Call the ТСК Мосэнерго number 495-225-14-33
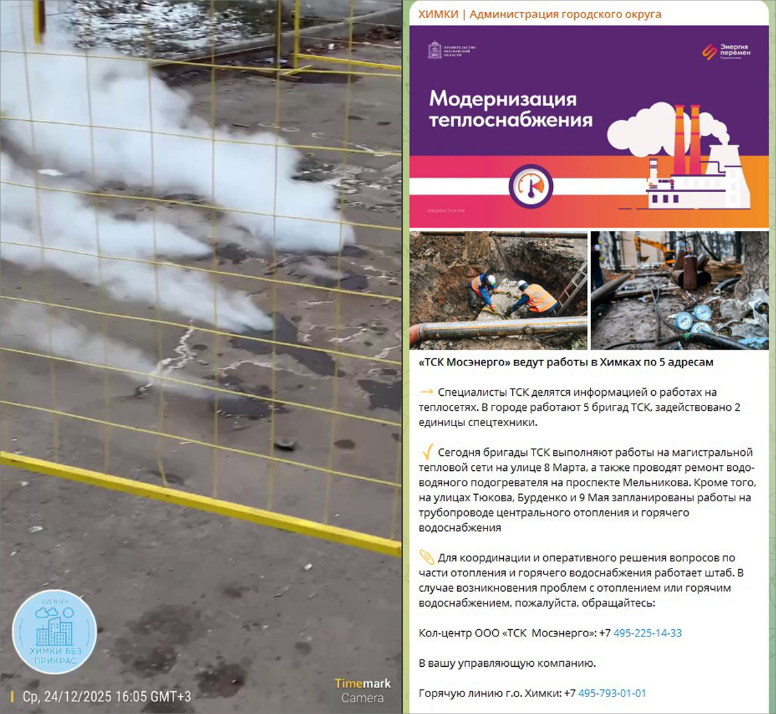The height and width of the screenshot is (714, 776). tap(647, 633)
